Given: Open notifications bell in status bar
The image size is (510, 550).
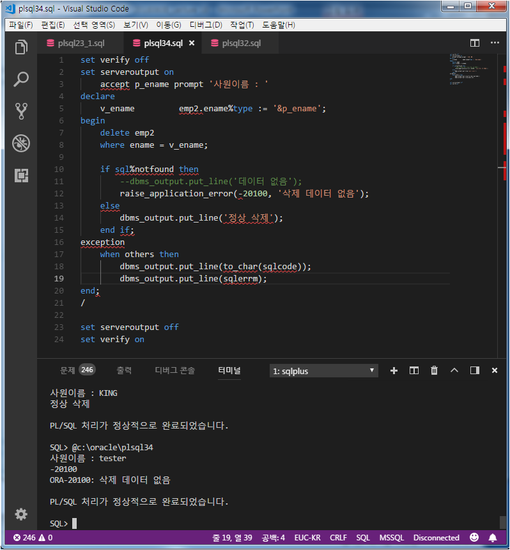Looking at the screenshot, I should [493, 538].
